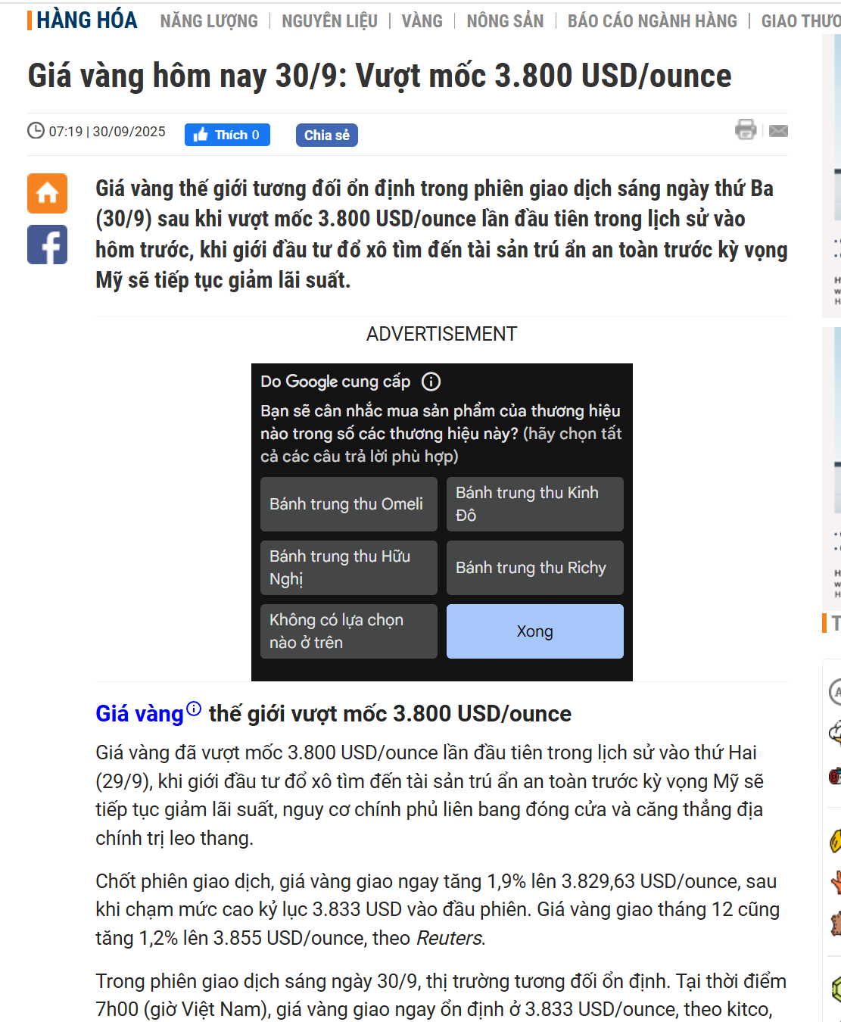This screenshot has width=841, height=1022.
Task: Click the Xong survey submit button
Action: point(535,631)
